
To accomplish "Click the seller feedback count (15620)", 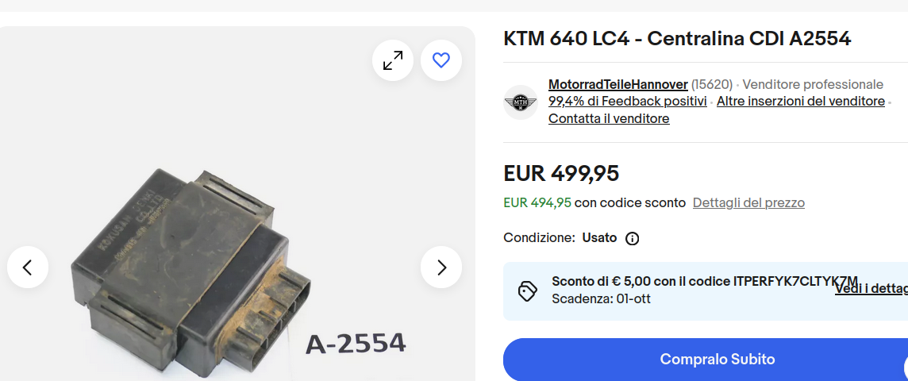I will 711,85.
